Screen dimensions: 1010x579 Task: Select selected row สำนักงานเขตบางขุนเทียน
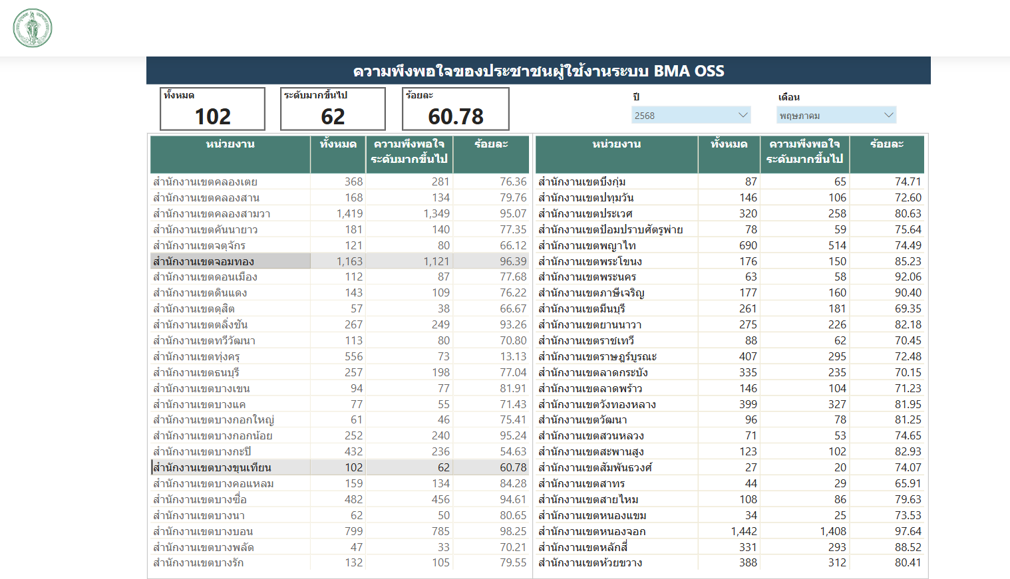340,467
